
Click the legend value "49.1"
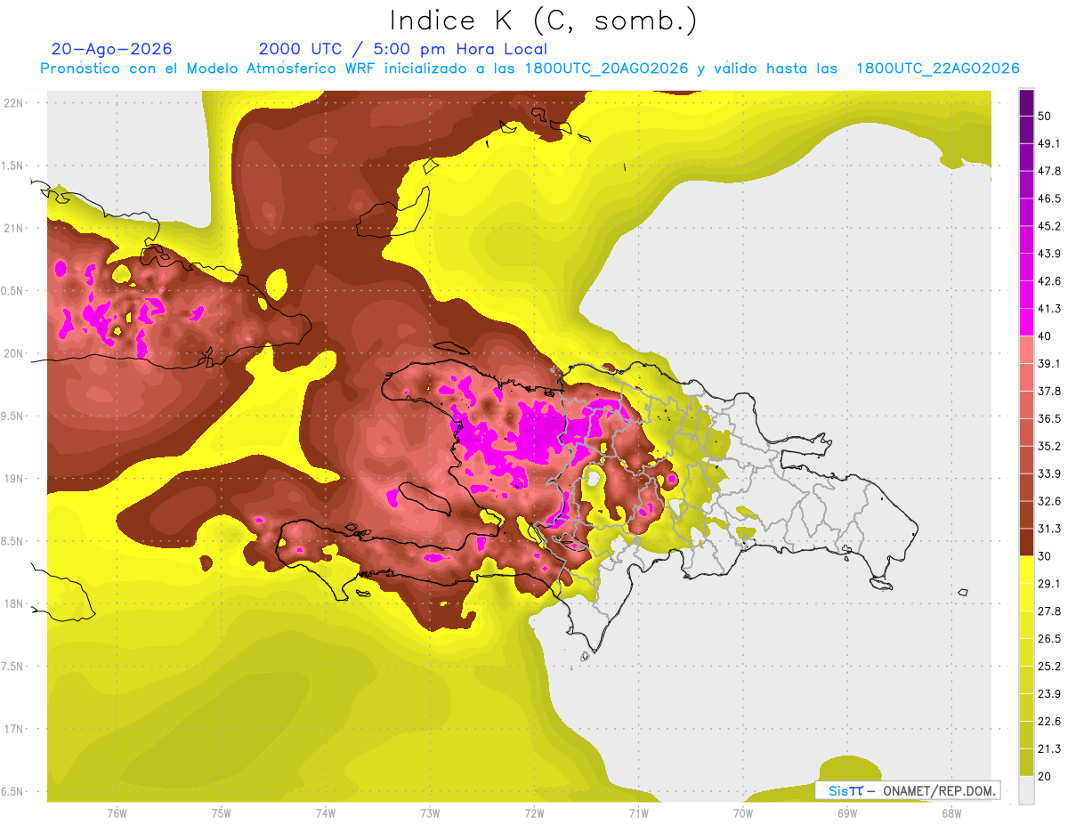(1049, 143)
